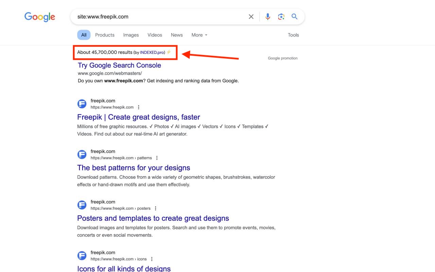Click the Google promotion label
Viewport: 435px width, 272px height.
(282, 58)
